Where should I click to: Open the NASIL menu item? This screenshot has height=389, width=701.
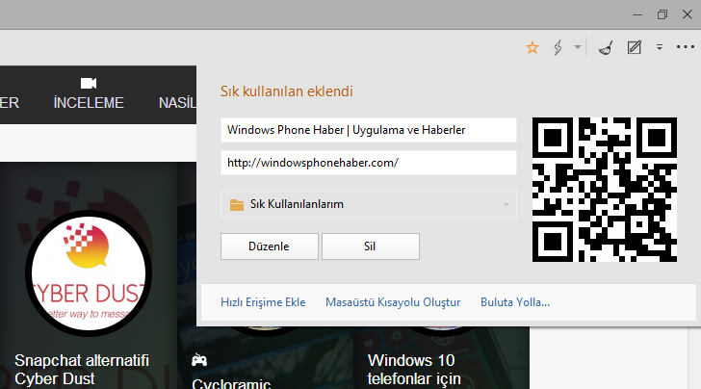pyautogui.click(x=177, y=103)
